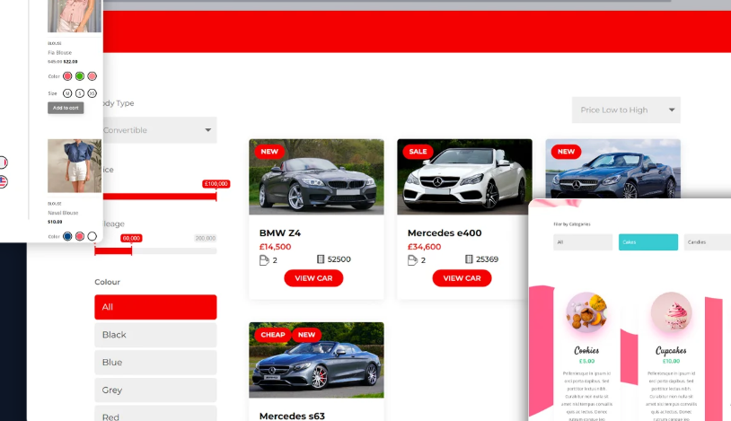Click the NEW badge on Mercedes s63 photo
Viewport: 731px width, 421px height.
point(306,335)
